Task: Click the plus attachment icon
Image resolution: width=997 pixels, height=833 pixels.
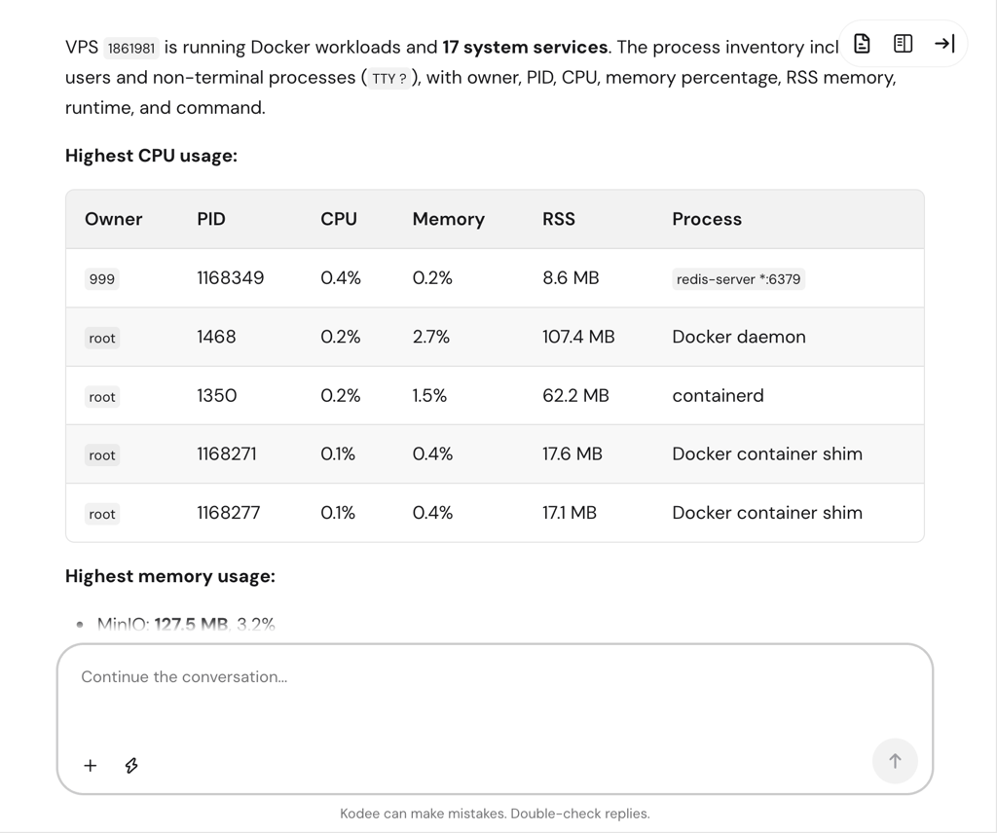Action: [x=91, y=765]
